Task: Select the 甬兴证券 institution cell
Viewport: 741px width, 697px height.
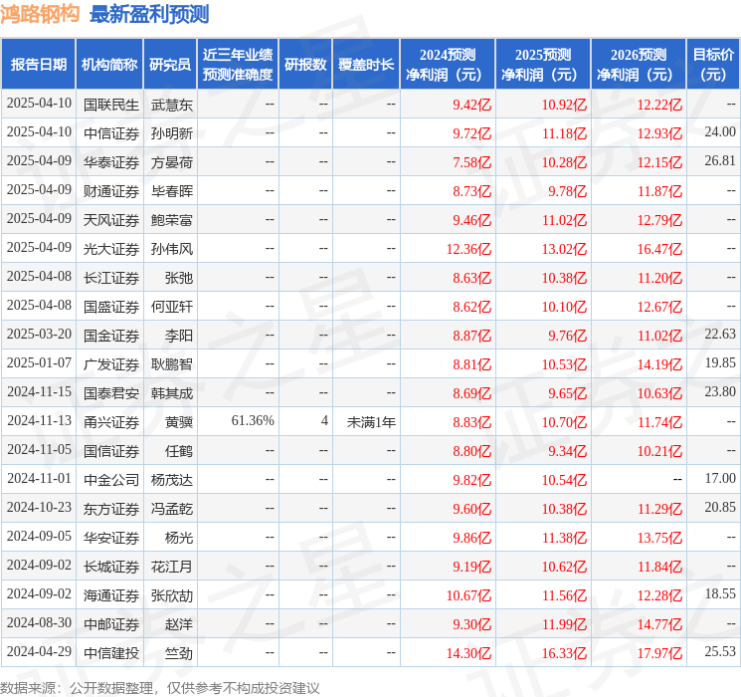Action: (111, 422)
